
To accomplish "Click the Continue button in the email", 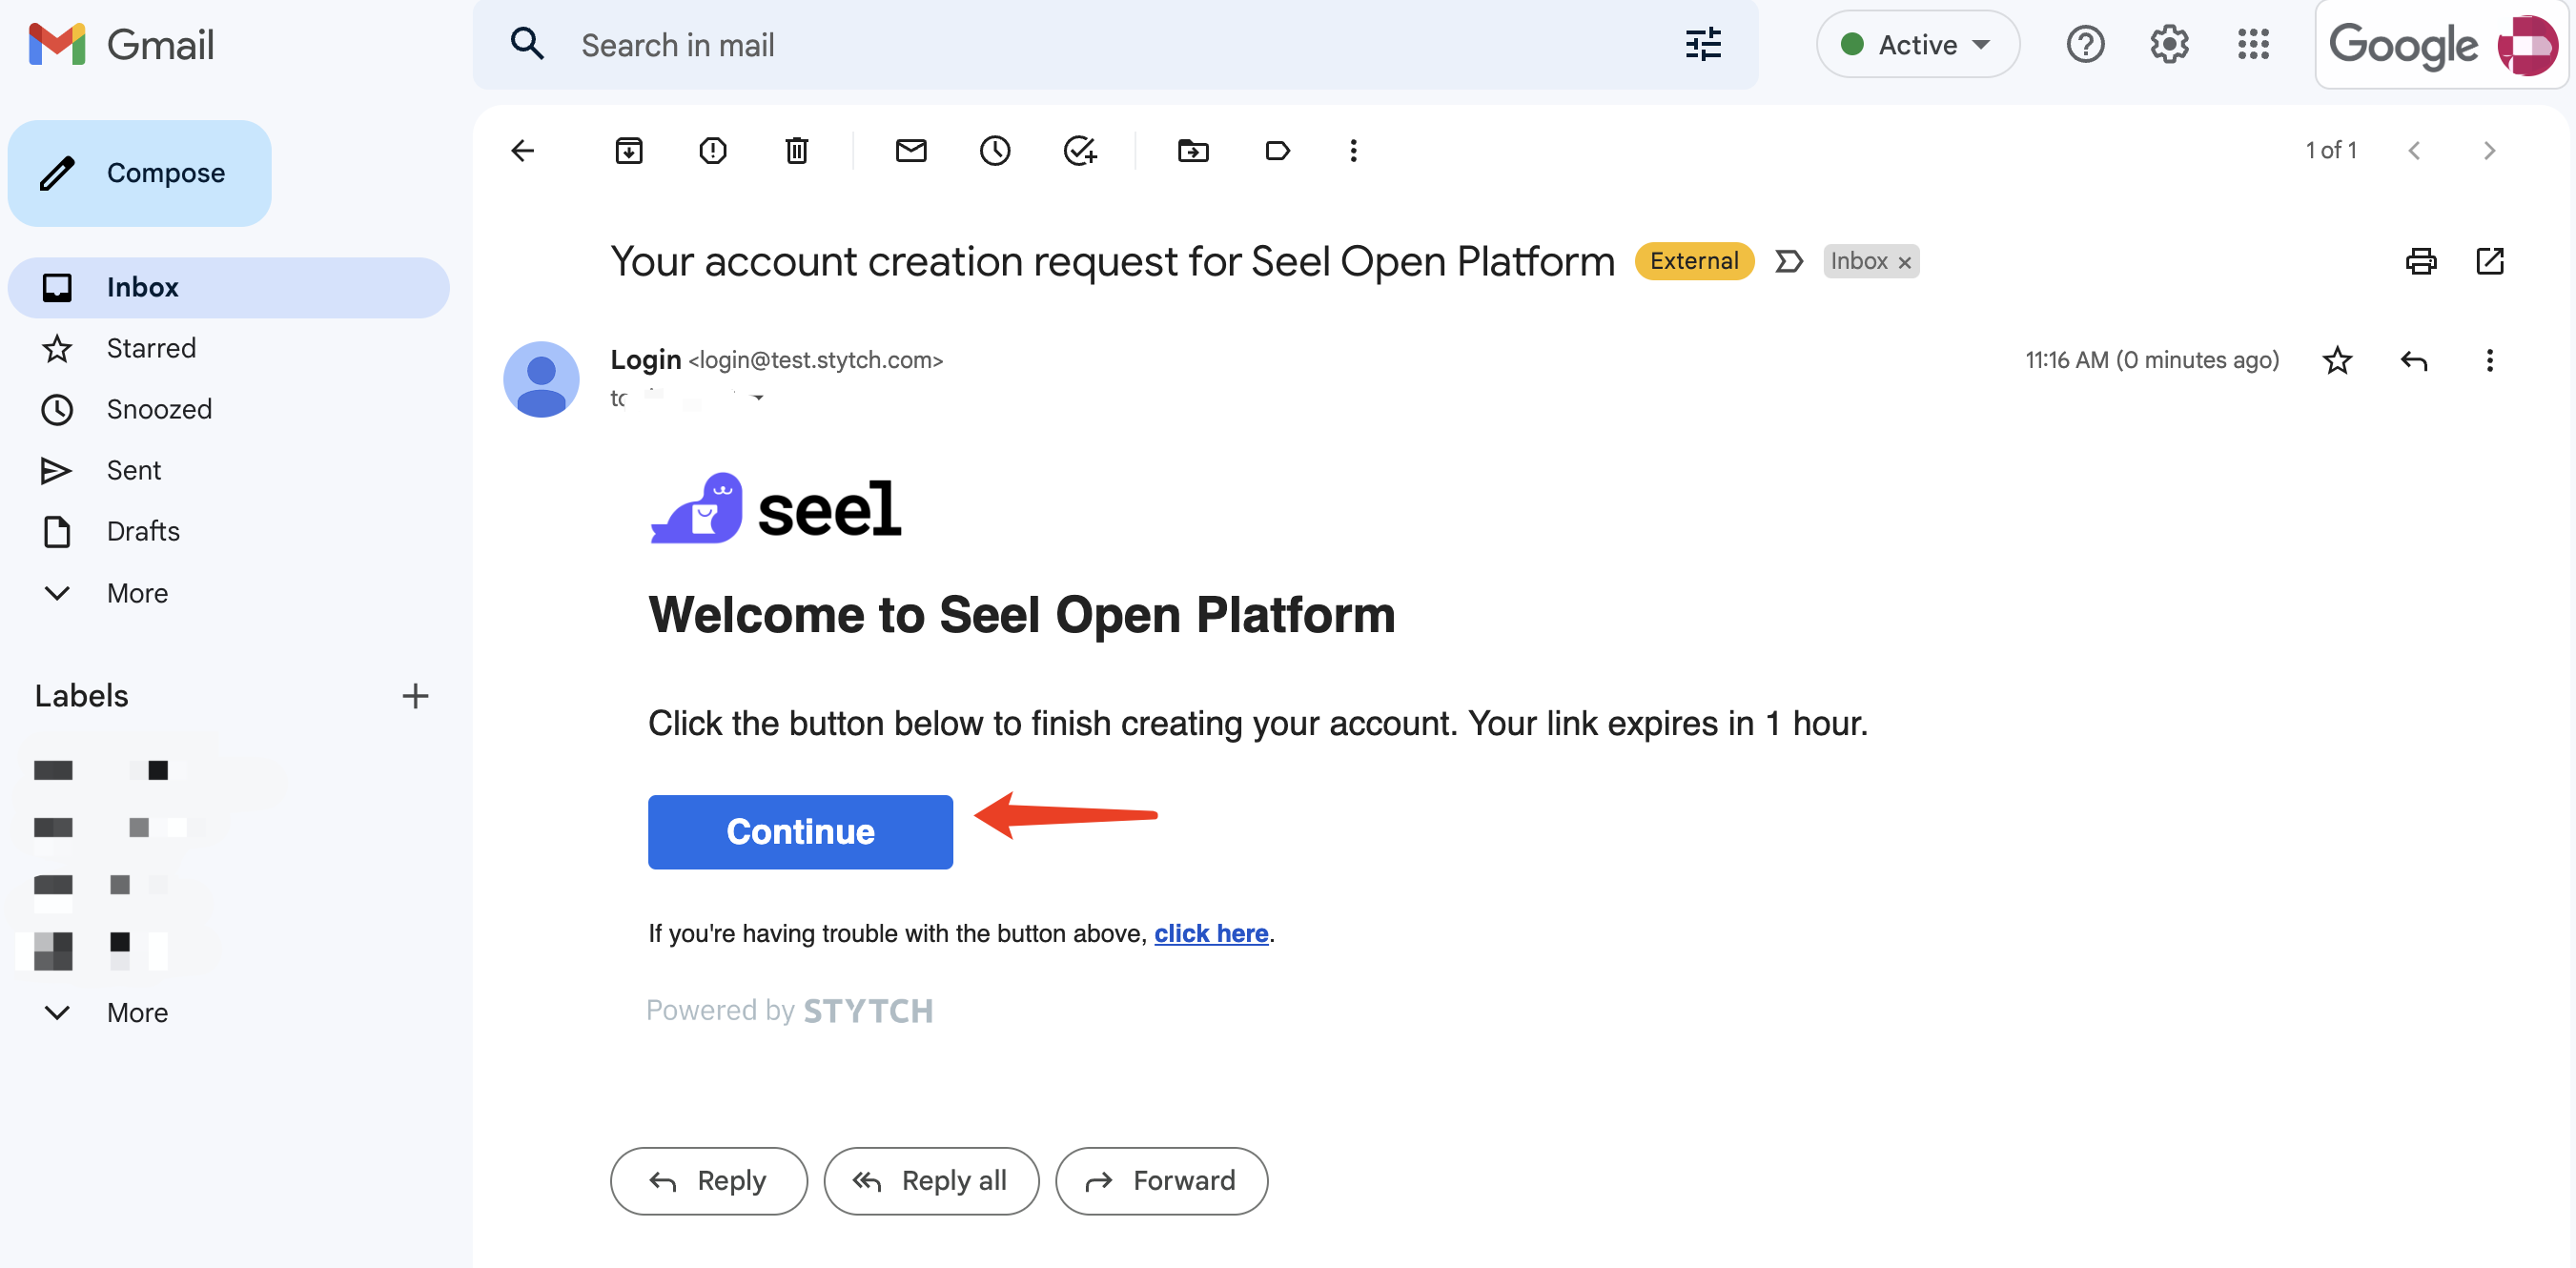I will click(x=800, y=831).
